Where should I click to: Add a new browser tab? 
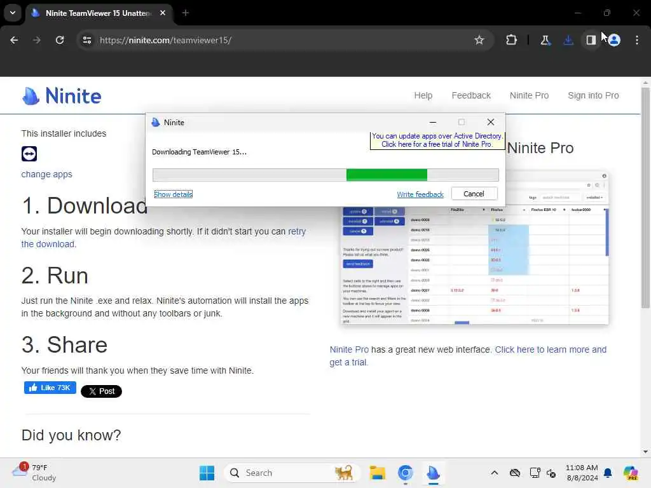coord(186,13)
